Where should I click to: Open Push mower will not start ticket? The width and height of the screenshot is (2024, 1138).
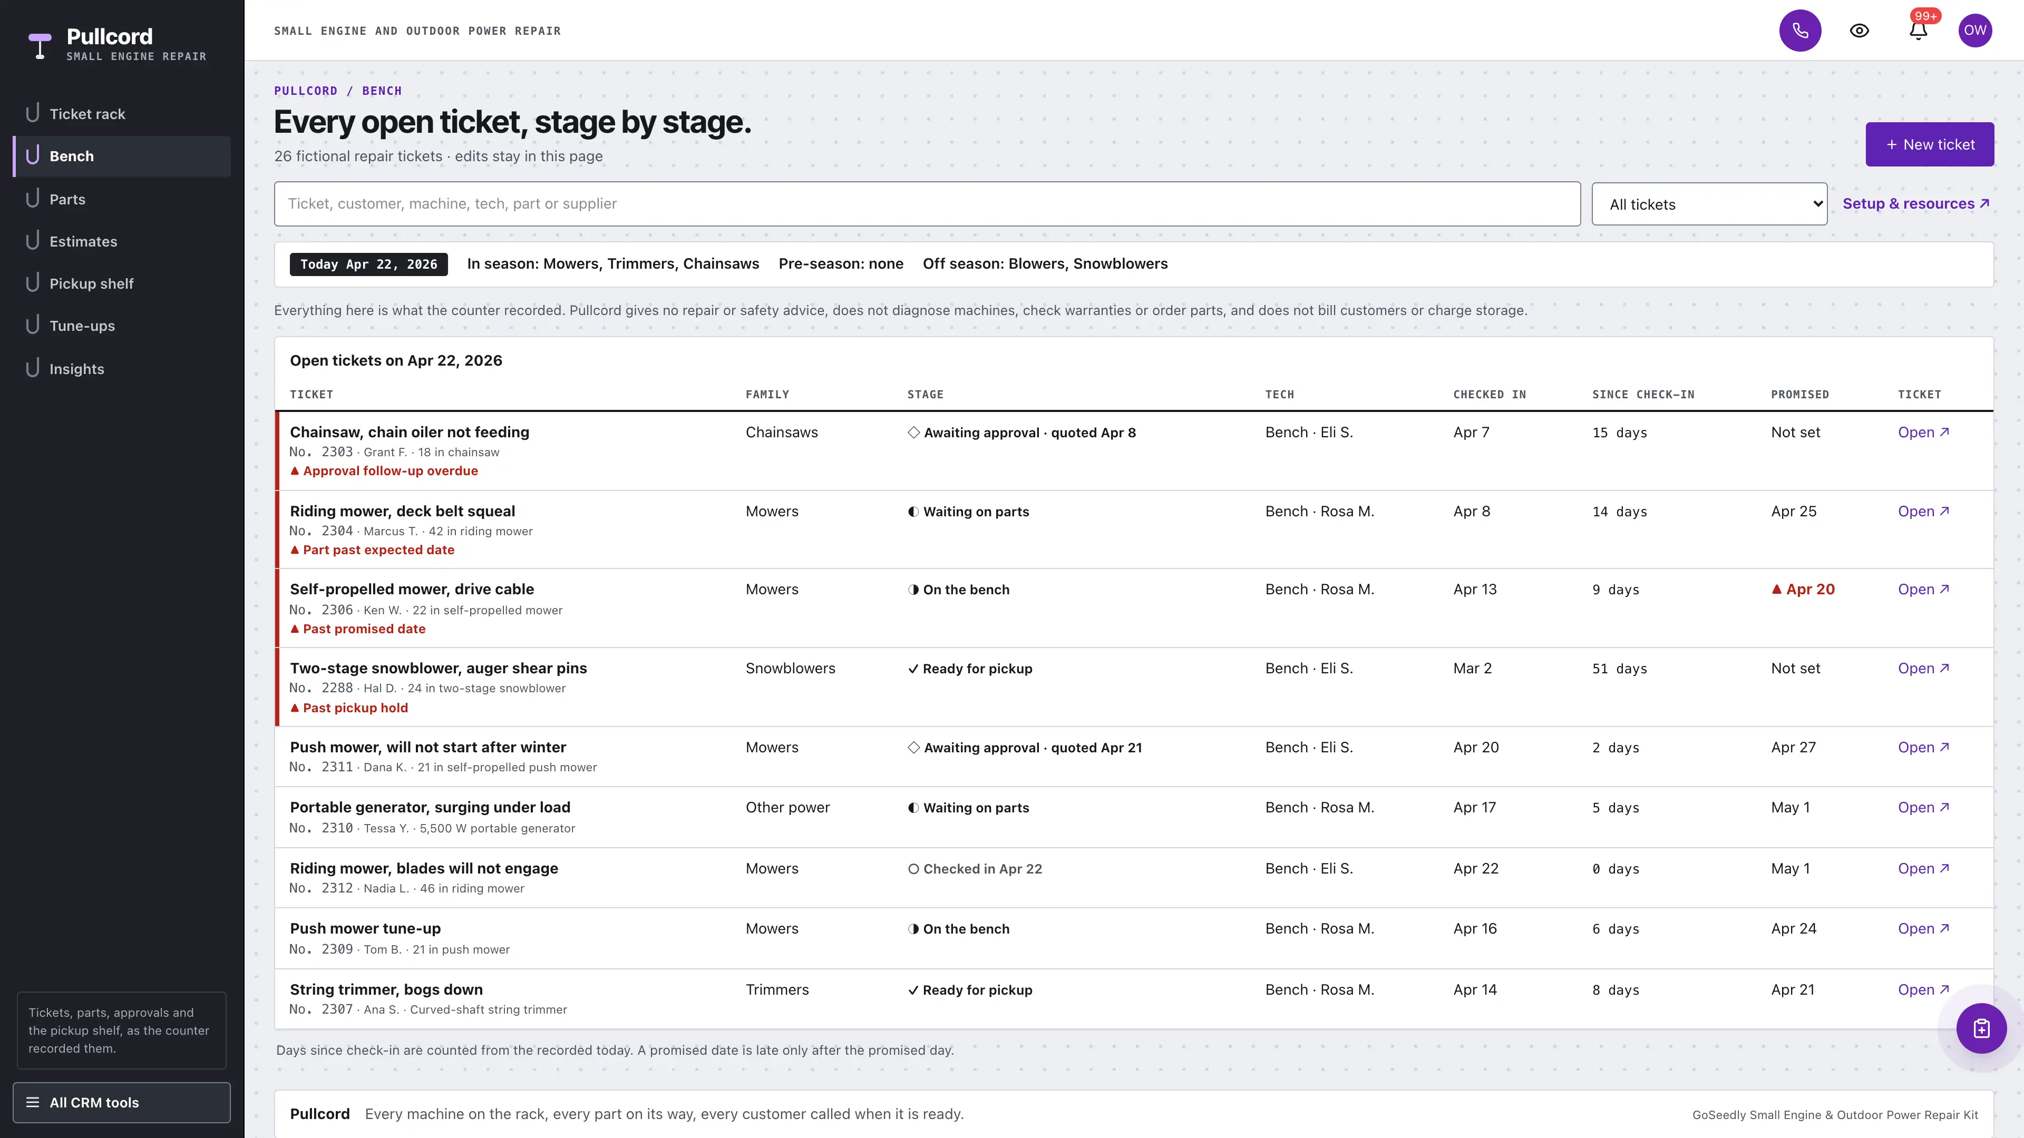click(1923, 748)
